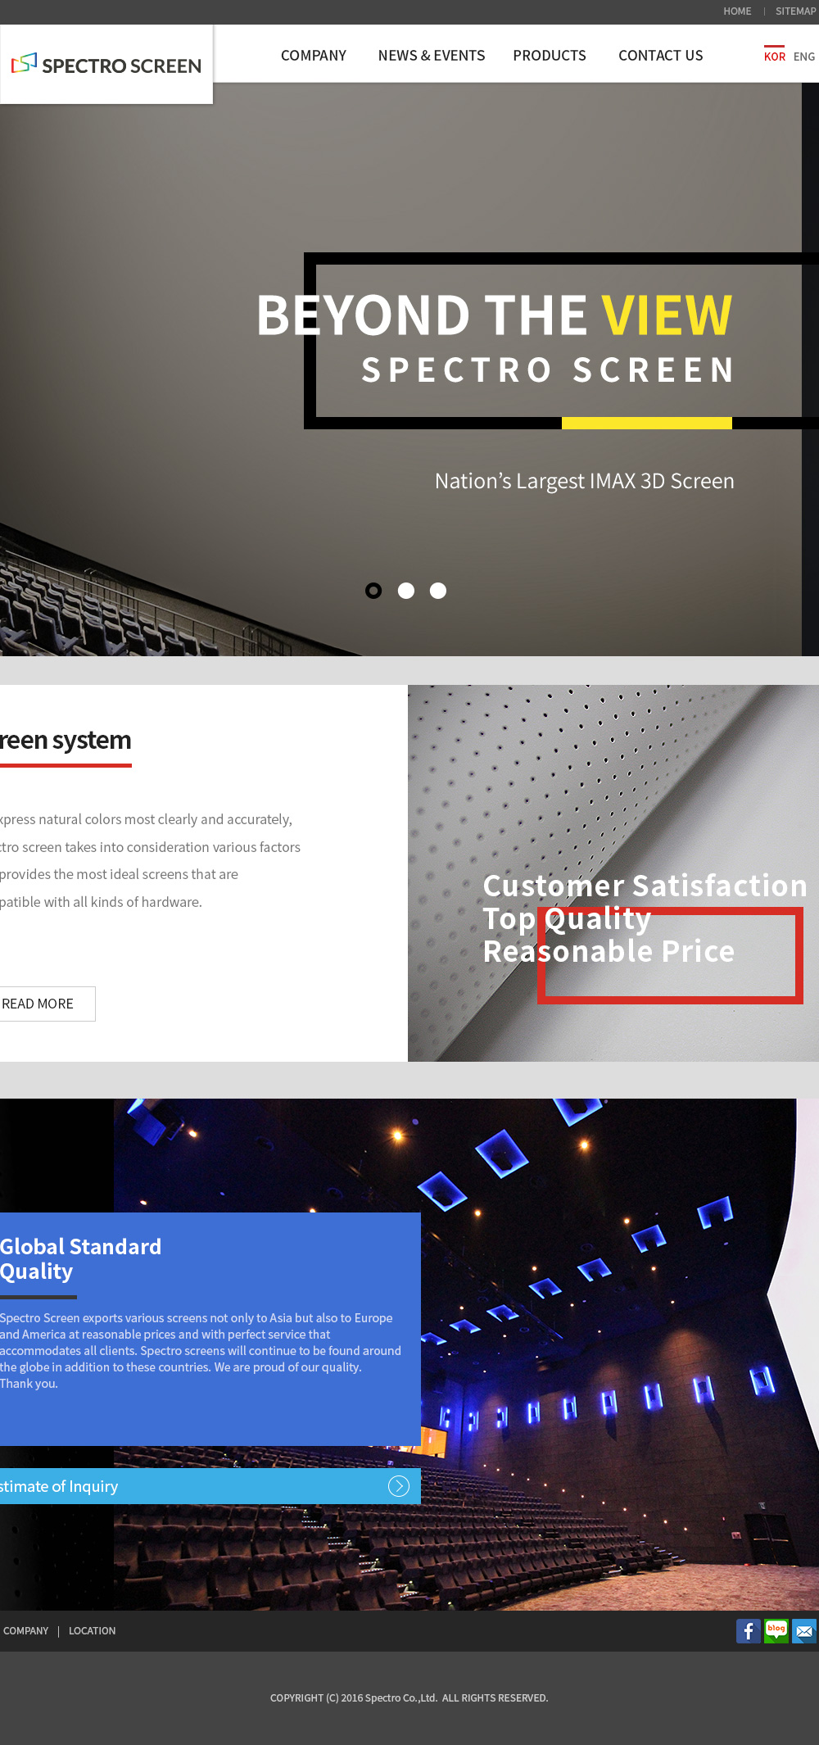Open the SITEMAP link
This screenshot has height=1745, width=819.
[796, 11]
